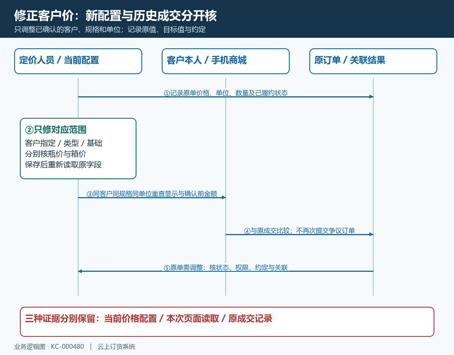
Task: Select footer text 云上订货系统
Action: [x=116, y=347]
